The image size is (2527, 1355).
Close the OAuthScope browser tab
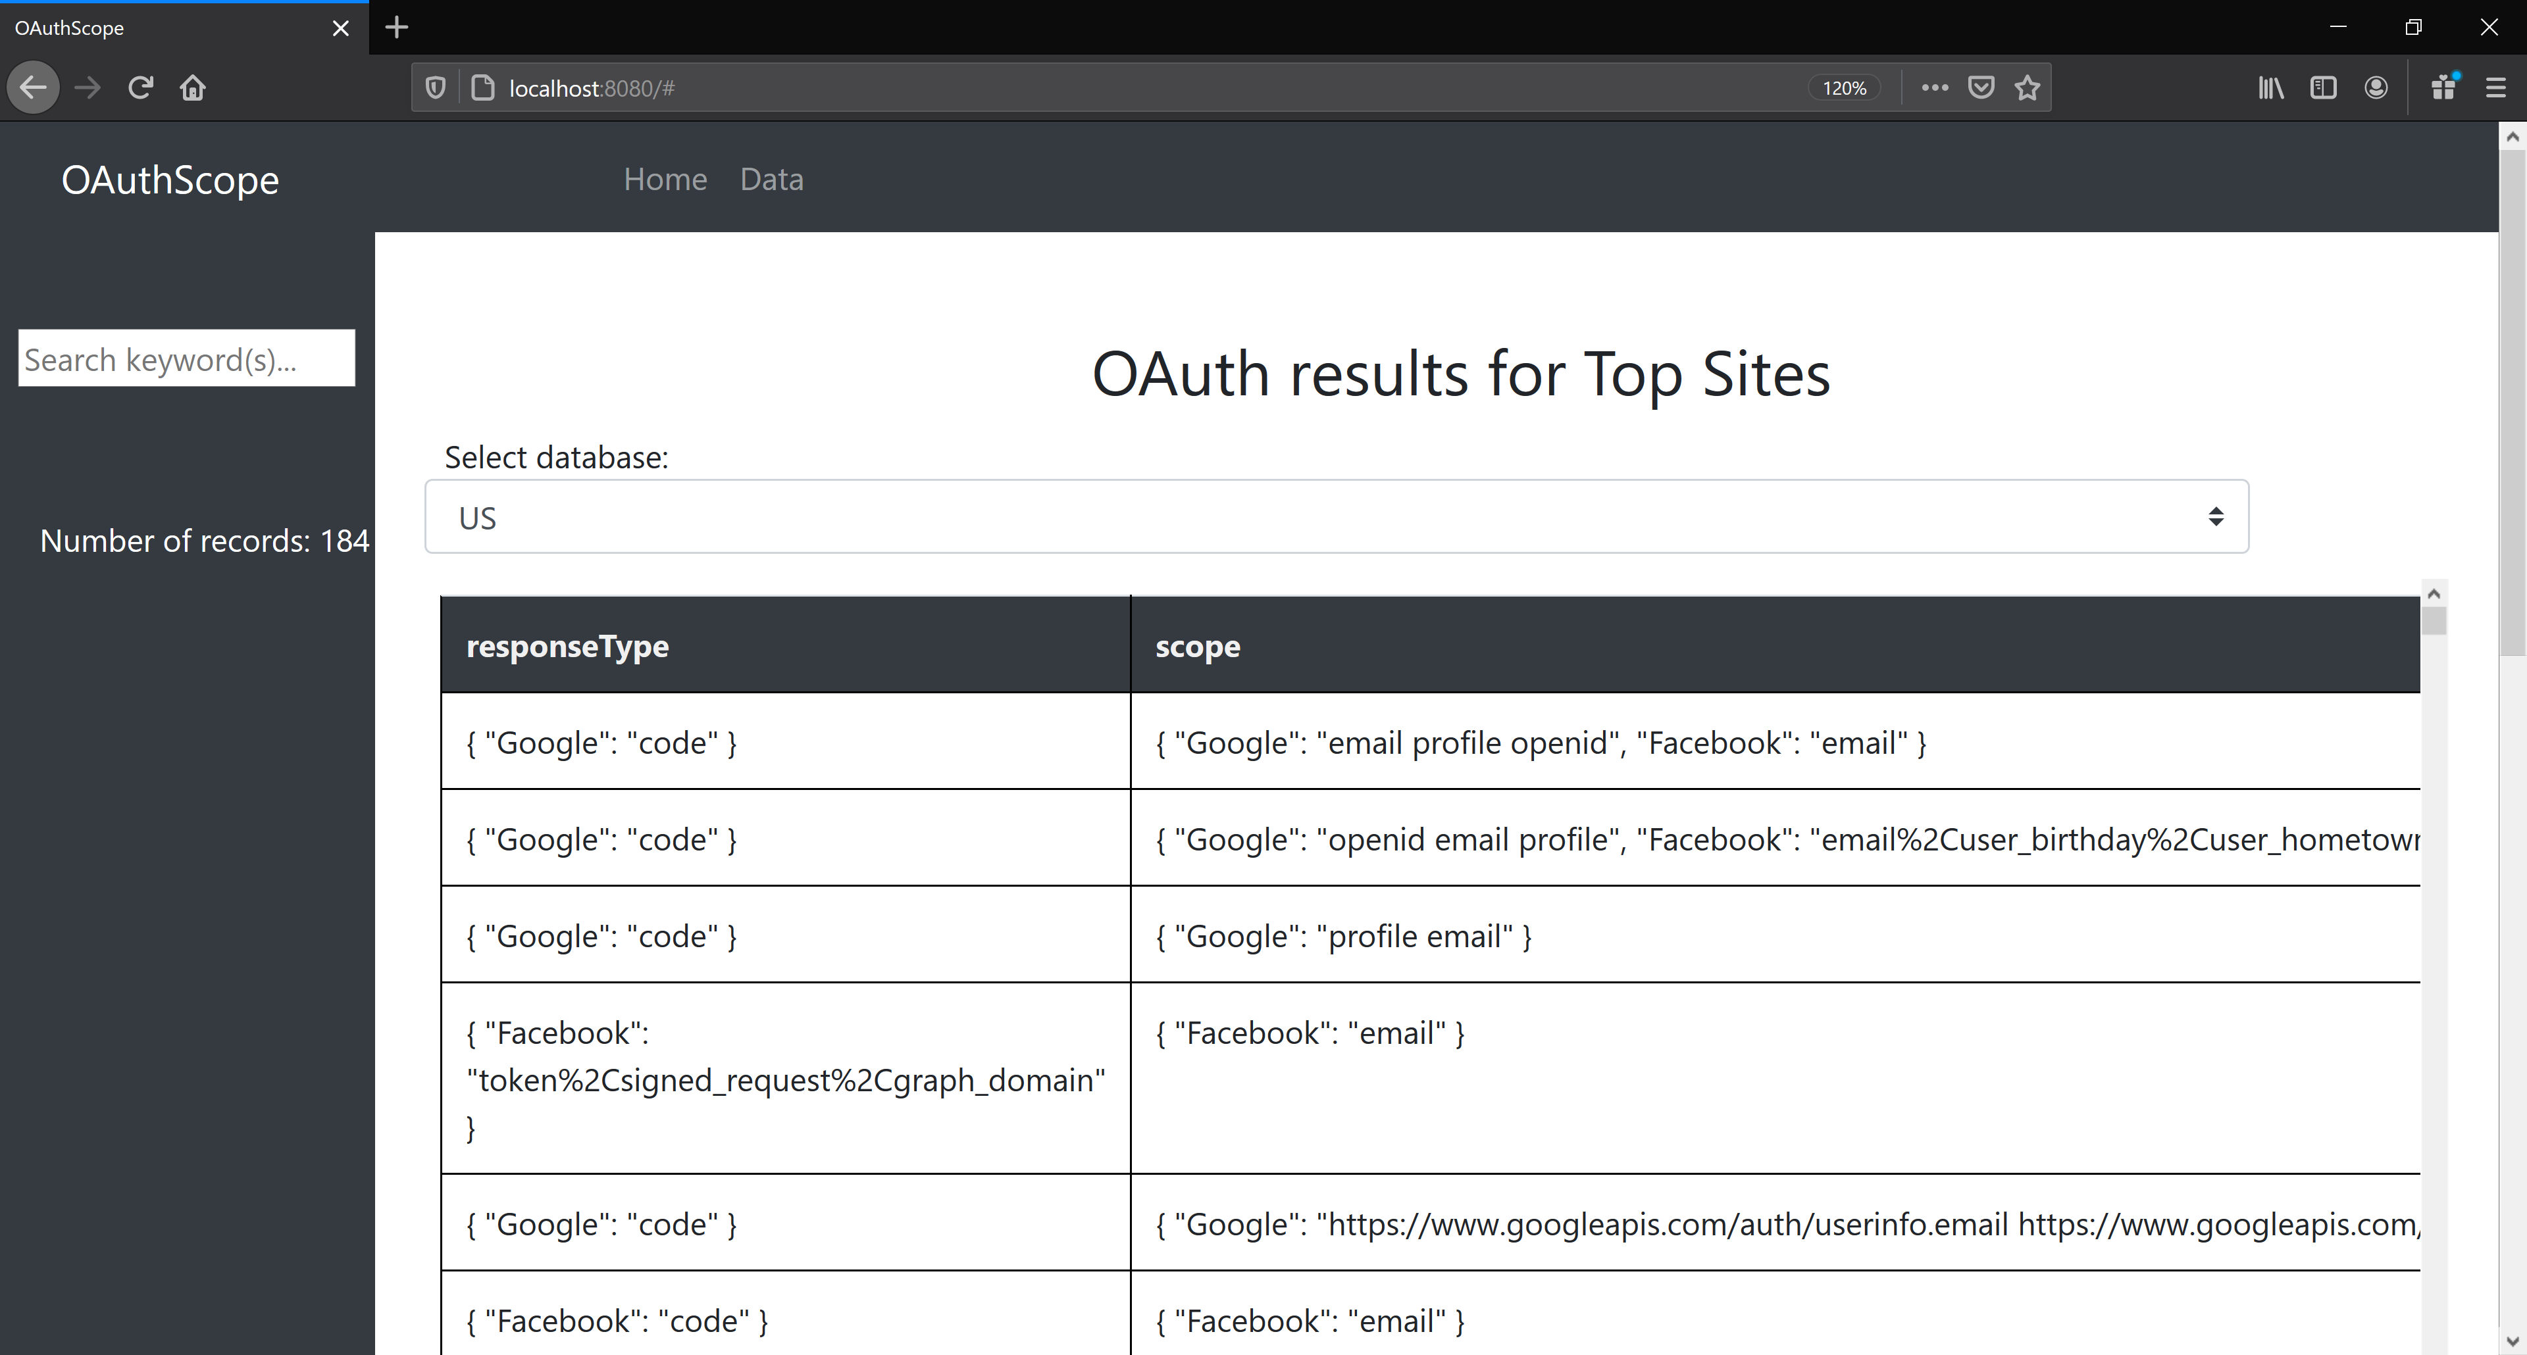(x=340, y=28)
